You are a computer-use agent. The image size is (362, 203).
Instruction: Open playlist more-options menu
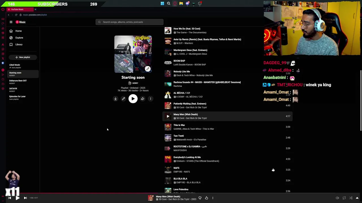(x=150, y=99)
